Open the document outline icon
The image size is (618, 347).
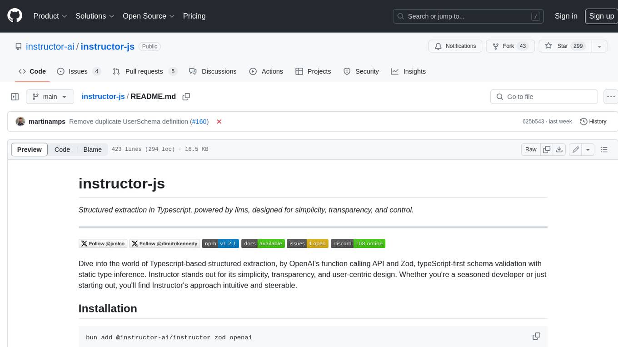tap(604, 149)
